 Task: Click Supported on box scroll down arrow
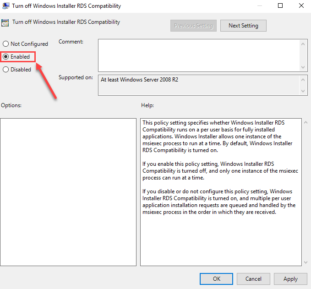point(303,91)
